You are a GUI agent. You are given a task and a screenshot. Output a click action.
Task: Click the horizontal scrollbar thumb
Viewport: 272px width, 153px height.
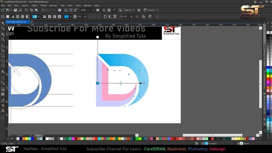click(x=212, y=135)
